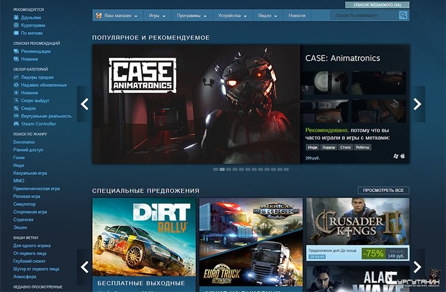Click the Скоро выйдут icon
Viewport: 446px width, 292px height.
click(16, 101)
